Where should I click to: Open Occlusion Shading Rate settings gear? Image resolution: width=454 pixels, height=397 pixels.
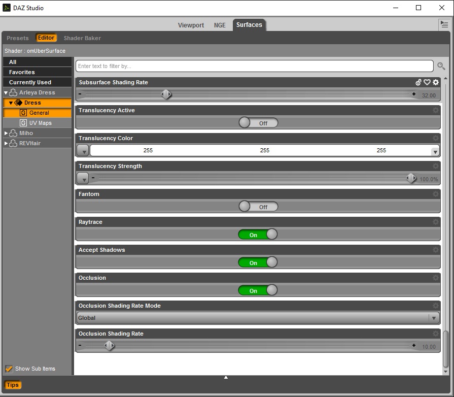(x=435, y=334)
